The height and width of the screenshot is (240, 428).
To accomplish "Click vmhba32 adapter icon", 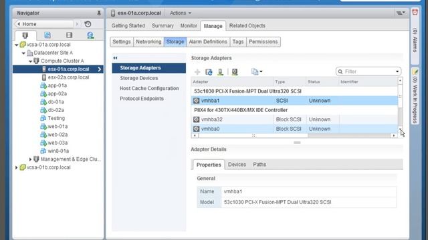I will (196, 119).
